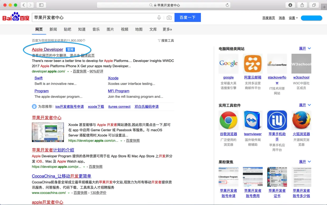Click the Google site icon
The height and width of the screenshot is (205, 327).
pyautogui.click(x=228, y=64)
